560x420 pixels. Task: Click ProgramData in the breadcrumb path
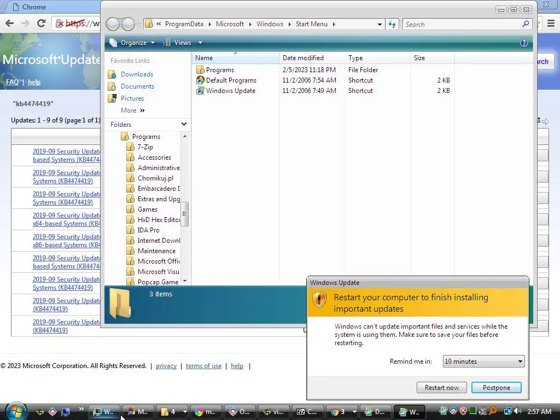184,24
